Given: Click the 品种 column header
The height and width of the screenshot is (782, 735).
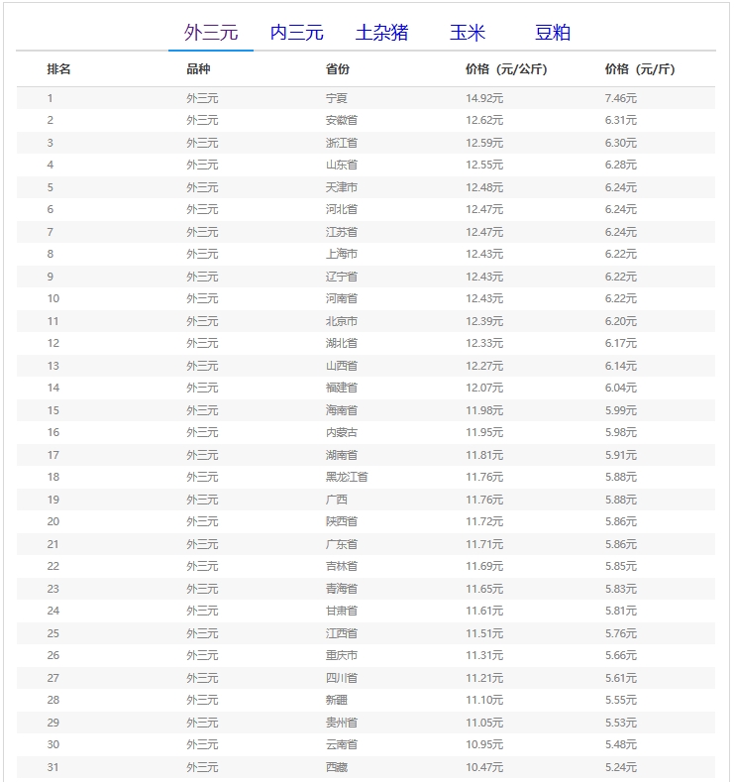Looking at the screenshot, I should (198, 69).
